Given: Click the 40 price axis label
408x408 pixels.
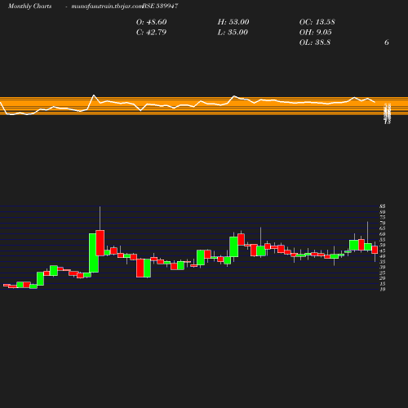Looking at the screenshot, I should (x=383, y=256).
